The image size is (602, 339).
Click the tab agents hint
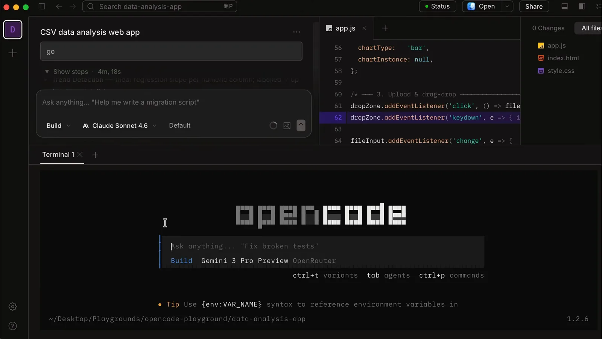click(x=388, y=275)
